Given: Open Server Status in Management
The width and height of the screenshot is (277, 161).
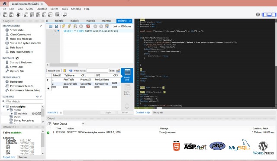Looking at the screenshot, I should (17, 30).
